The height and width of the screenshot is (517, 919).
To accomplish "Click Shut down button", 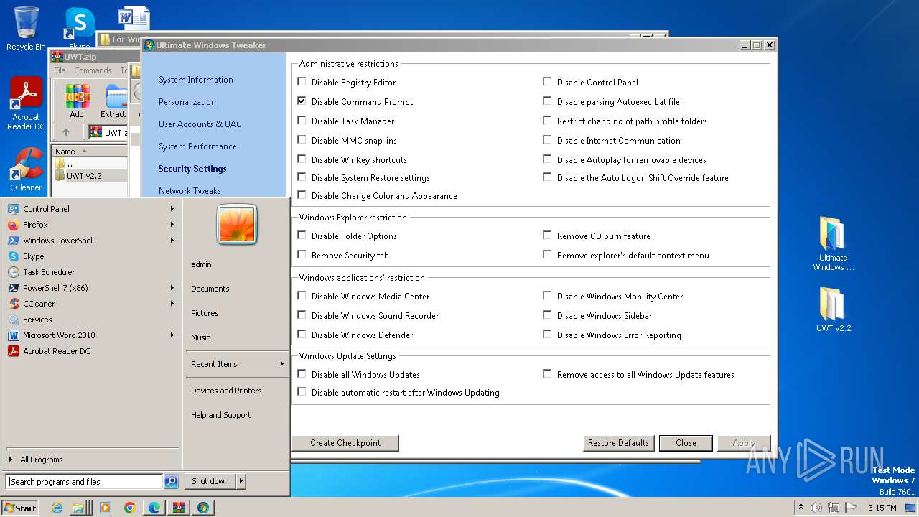I will (x=210, y=482).
